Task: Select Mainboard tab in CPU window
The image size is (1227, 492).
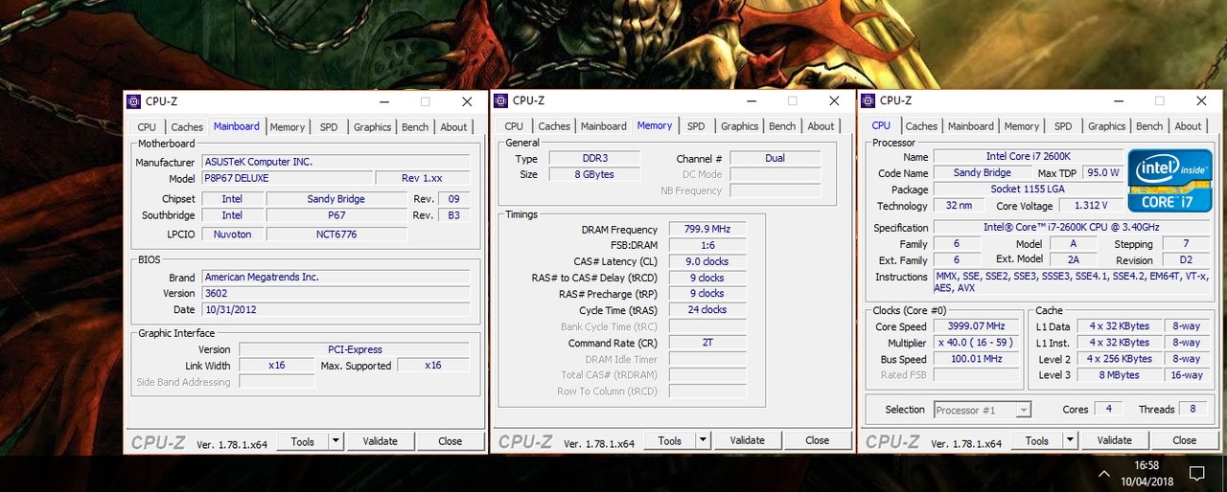Action: [971, 126]
